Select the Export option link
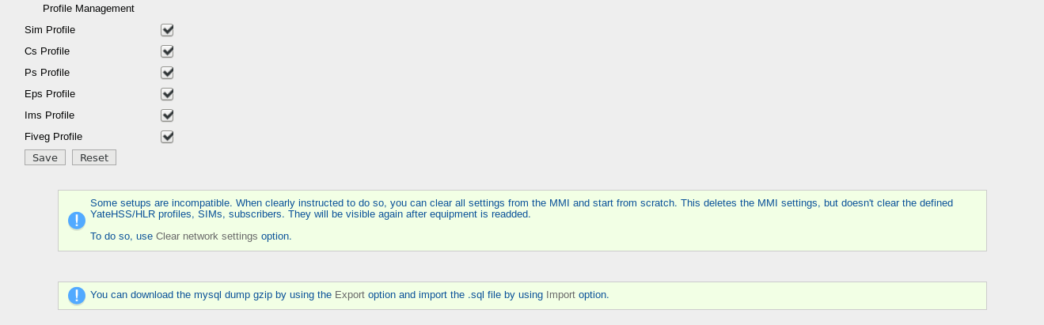Screen dimensions: 1044x325 point(350,294)
